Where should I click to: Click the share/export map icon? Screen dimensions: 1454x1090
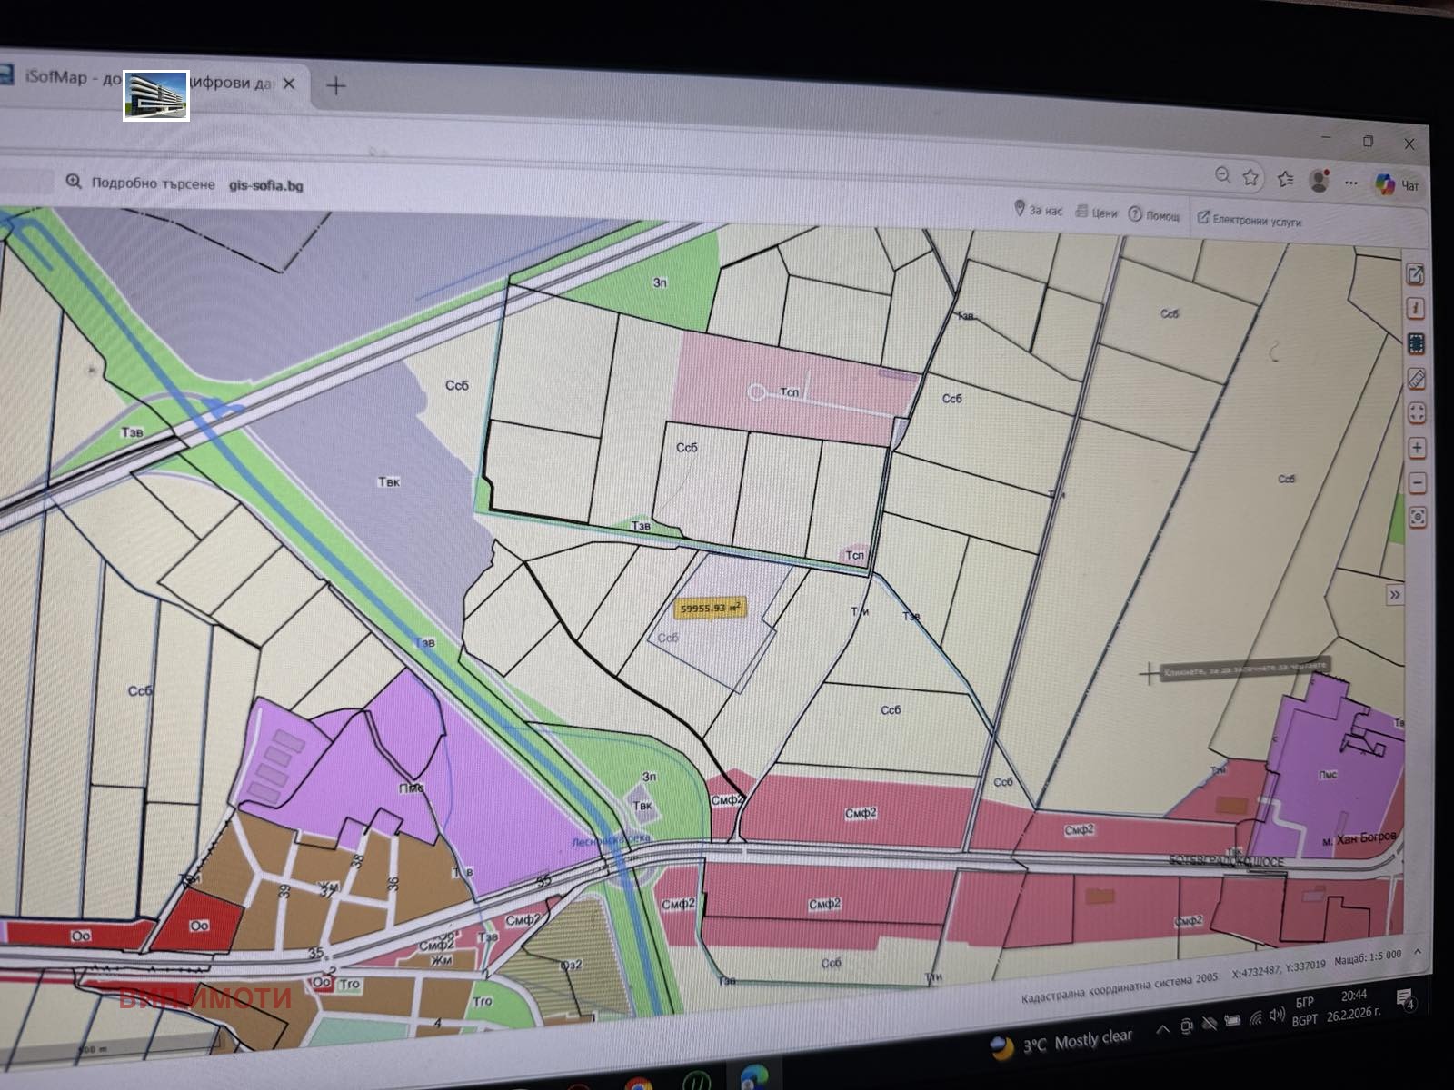(1415, 272)
